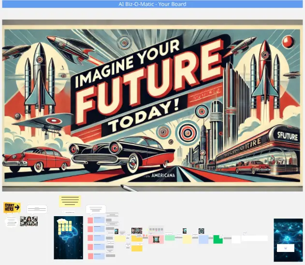Click the yellow START HERE arrow sign
305x265 pixels.
tap(12, 207)
